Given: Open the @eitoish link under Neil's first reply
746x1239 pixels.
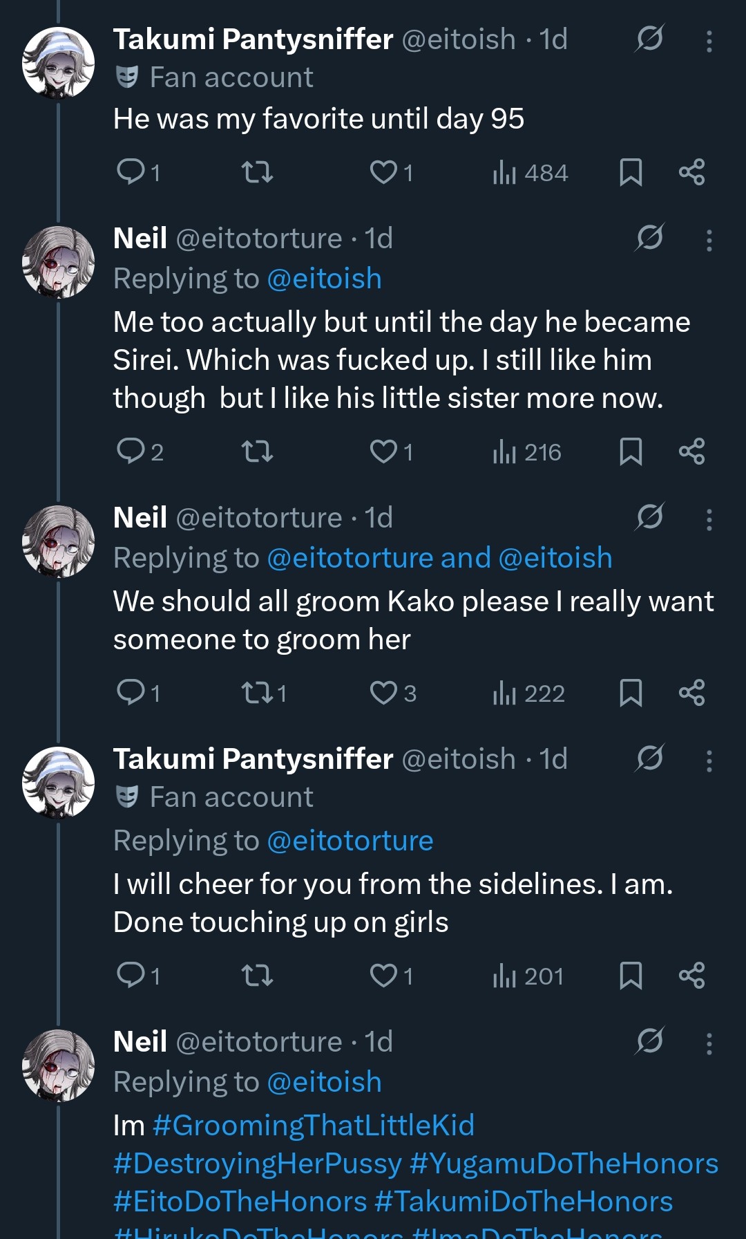Looking at the screenshot, I should tap(324, 279).
